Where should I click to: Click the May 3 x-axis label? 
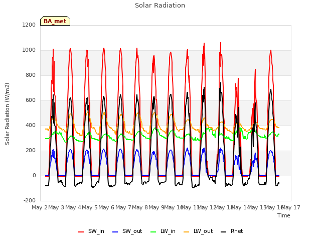tap(56, 207)
